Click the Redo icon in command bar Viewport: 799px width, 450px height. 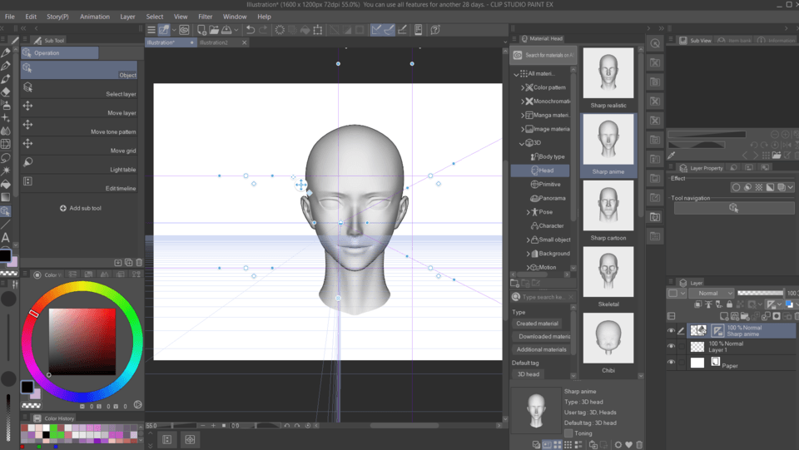(263, 30)
